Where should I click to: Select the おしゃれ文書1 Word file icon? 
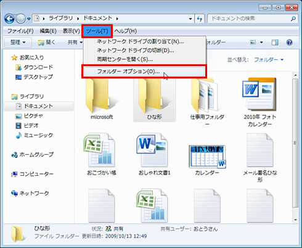coord(152,151)
